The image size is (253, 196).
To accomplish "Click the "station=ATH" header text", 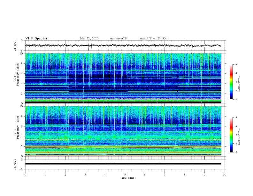I will (119, 38).
